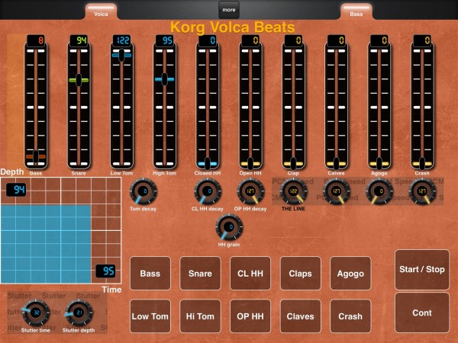Click the High Tom fader handle

coord(164,79)
